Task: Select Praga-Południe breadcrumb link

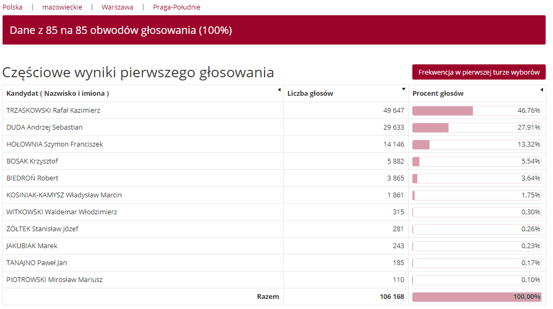Action: [x=177, y=7]
